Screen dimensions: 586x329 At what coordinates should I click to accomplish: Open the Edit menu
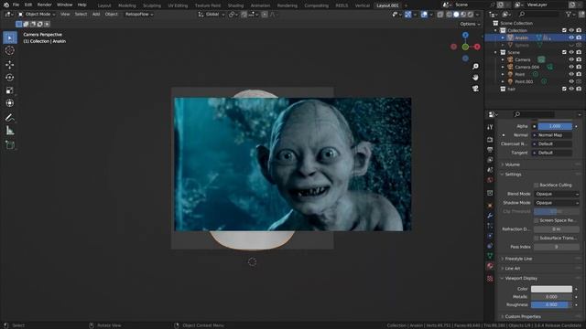(x=28, y=5)
